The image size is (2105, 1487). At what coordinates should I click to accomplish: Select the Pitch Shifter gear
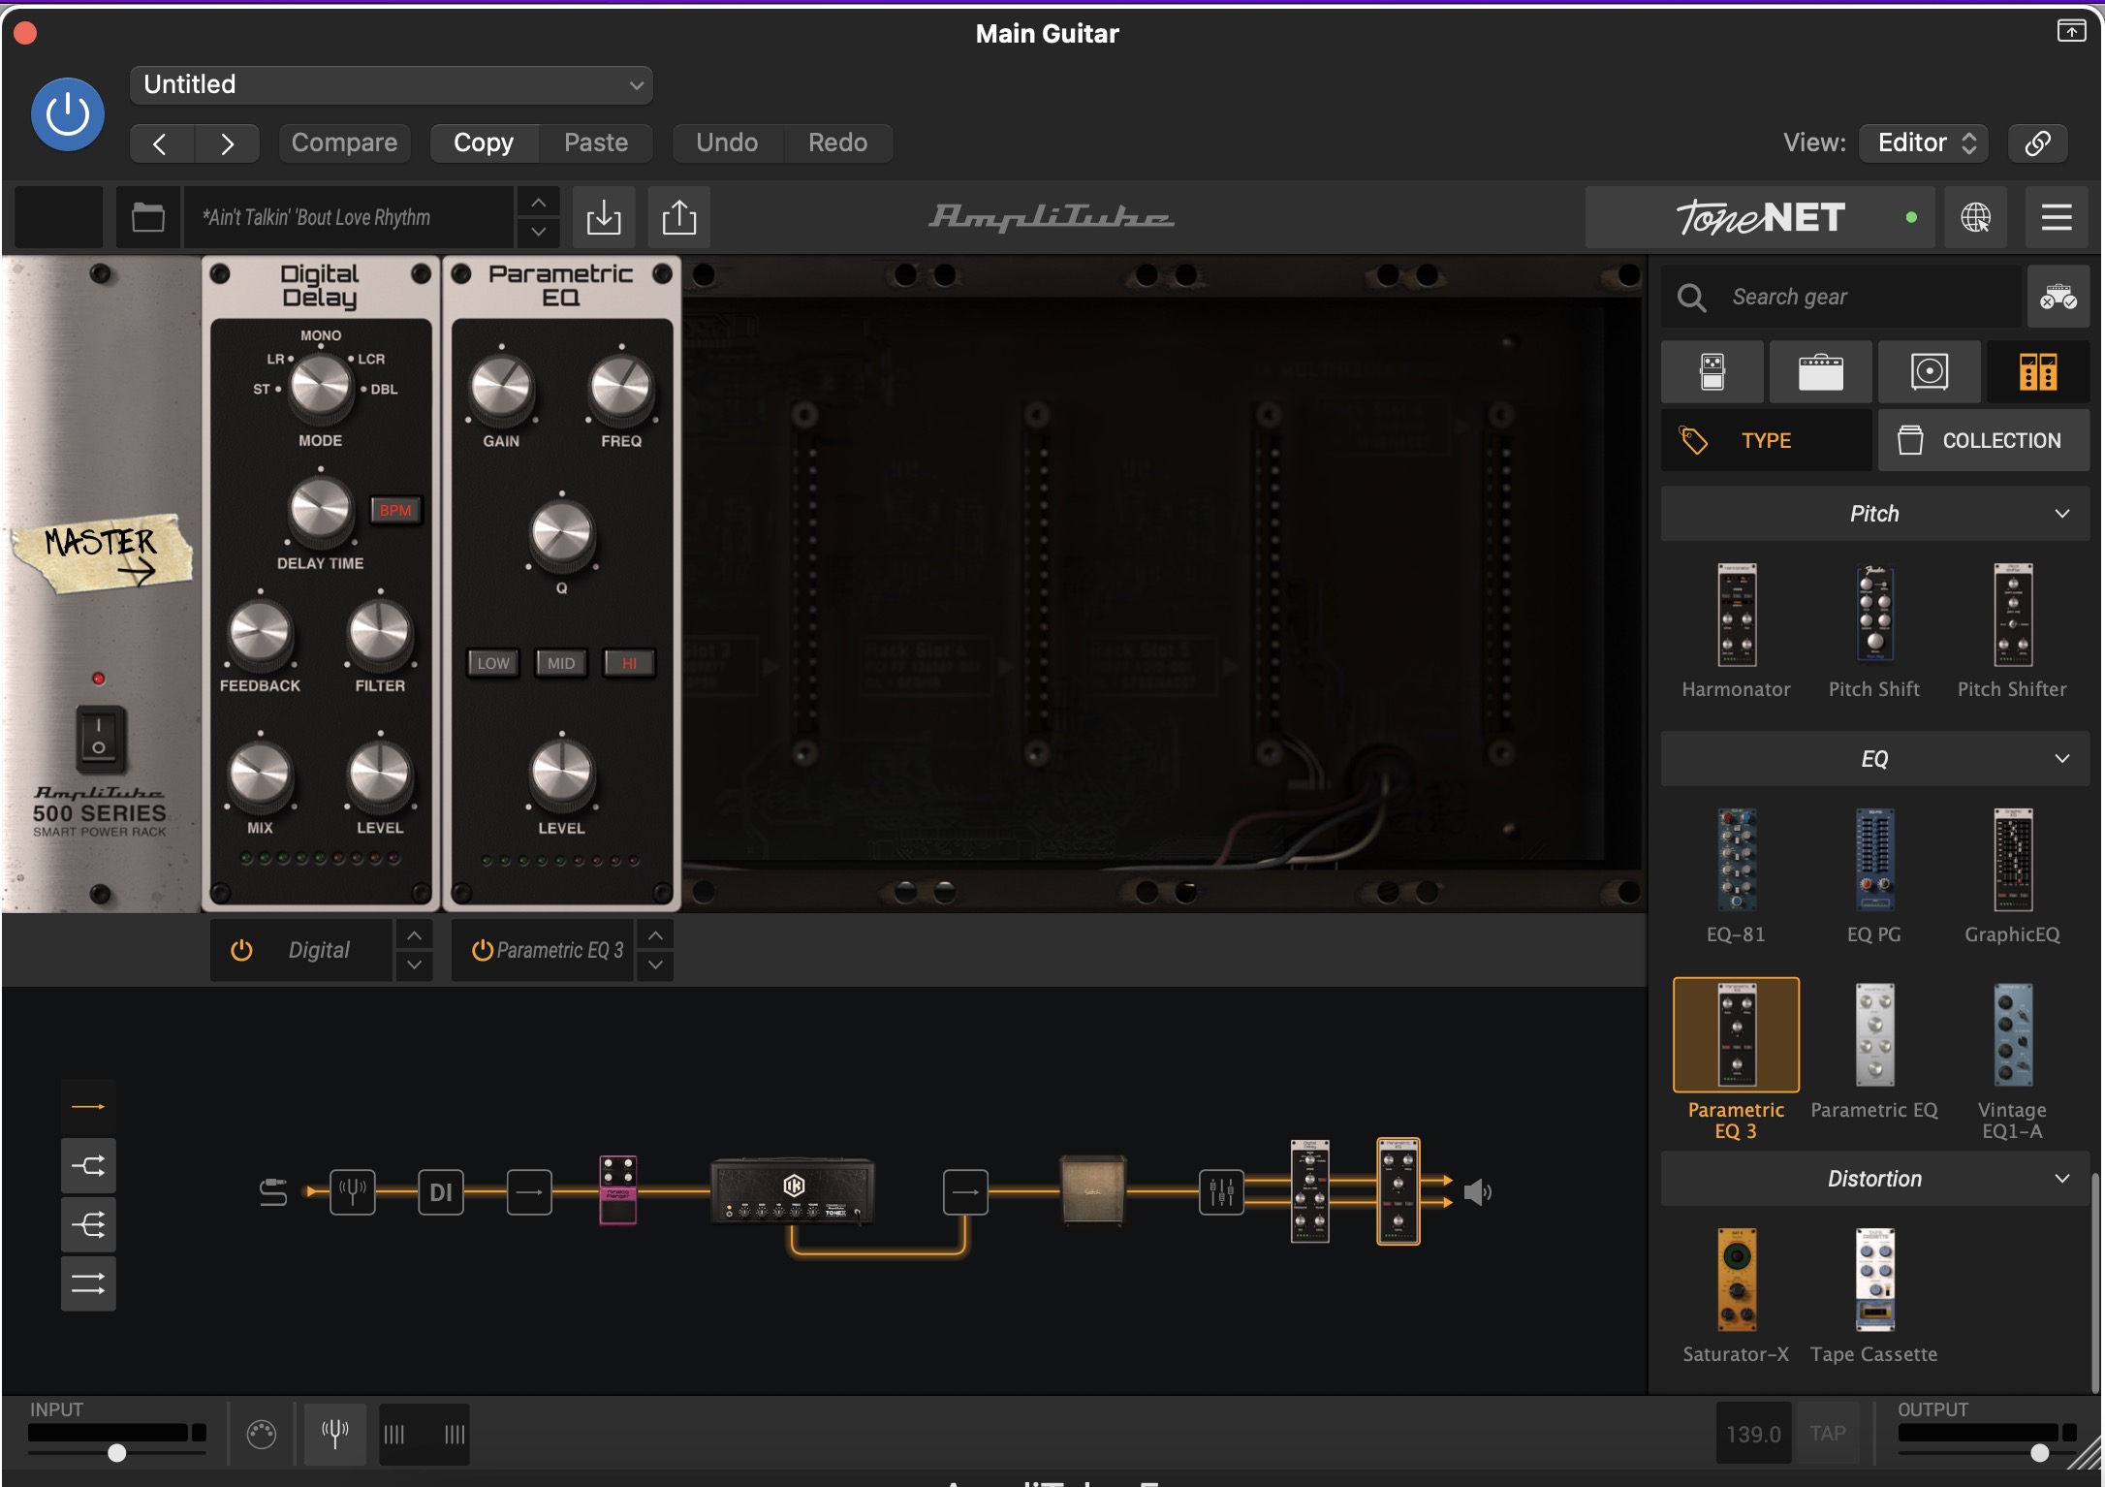point(2013,631)
